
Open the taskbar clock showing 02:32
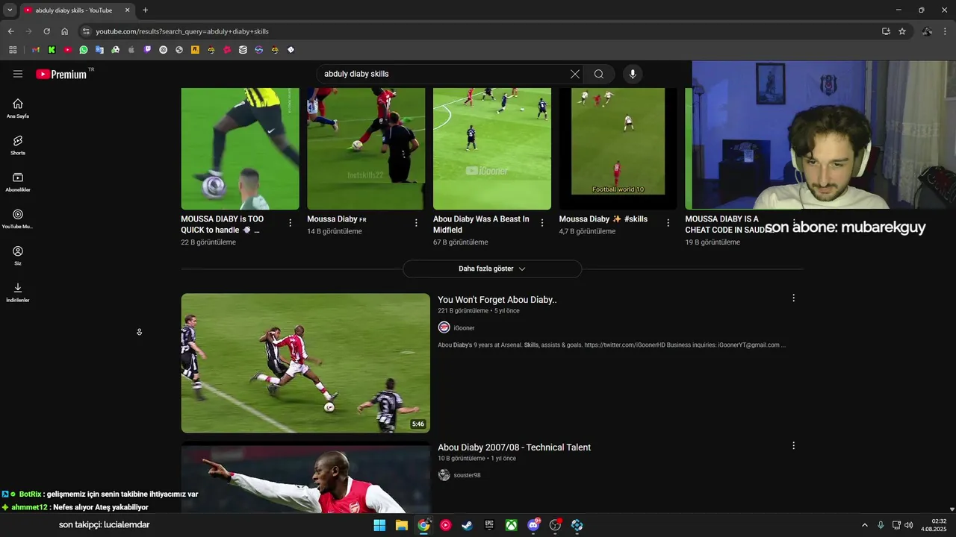934,525
